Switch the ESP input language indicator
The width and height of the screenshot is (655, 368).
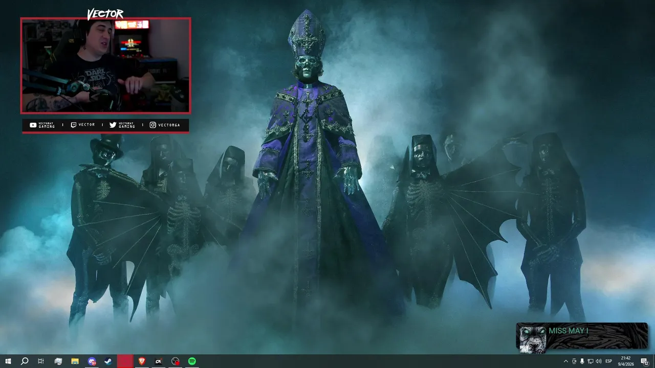pyautogui.click(x=609, y=361)
